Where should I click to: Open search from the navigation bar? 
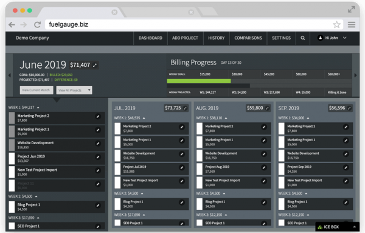tap(302, 38)
